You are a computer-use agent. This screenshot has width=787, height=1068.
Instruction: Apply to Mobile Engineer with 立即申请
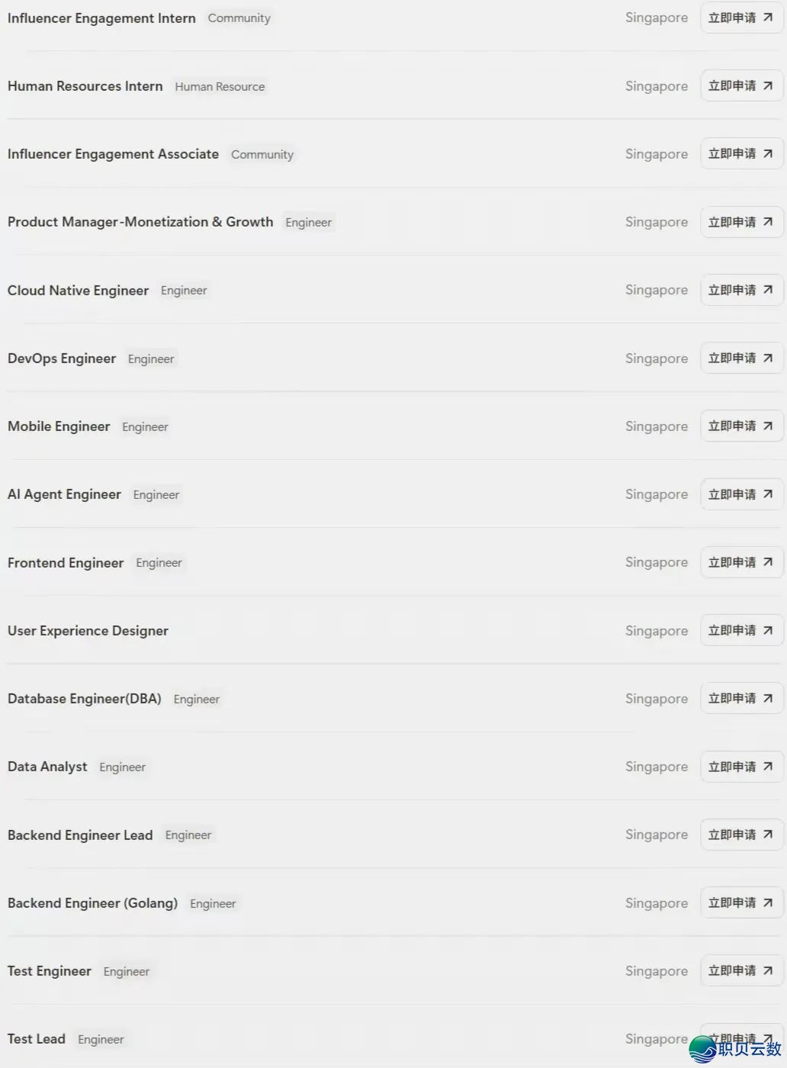pyautogui.click(x=742, y=426)
